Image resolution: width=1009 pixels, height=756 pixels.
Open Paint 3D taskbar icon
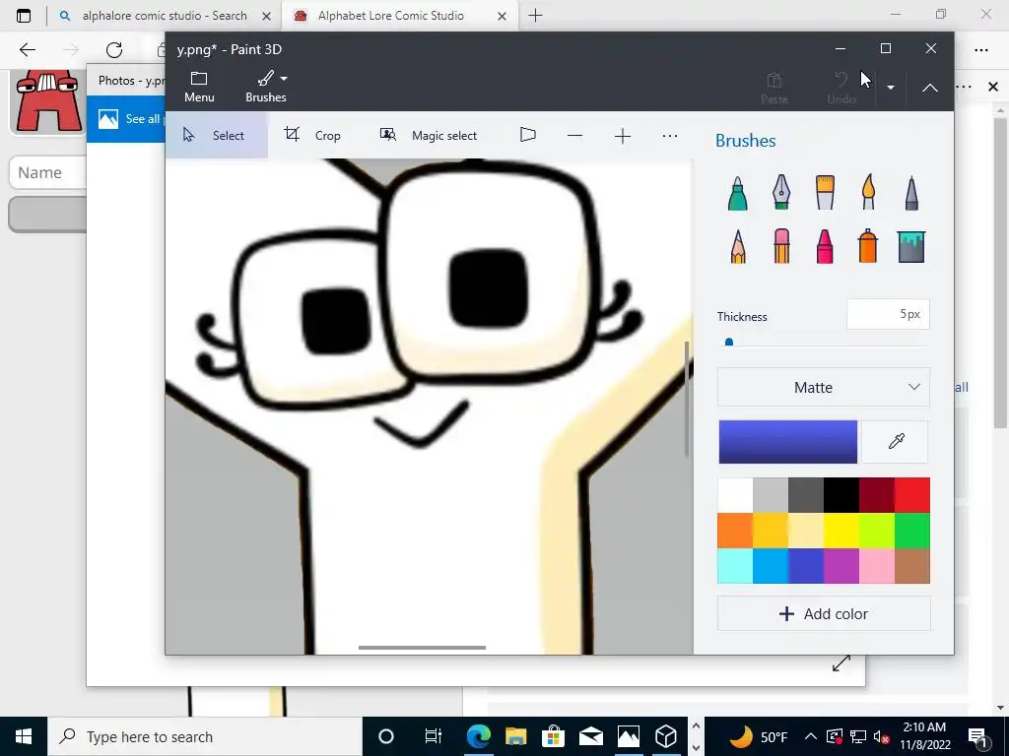(665, 736)
